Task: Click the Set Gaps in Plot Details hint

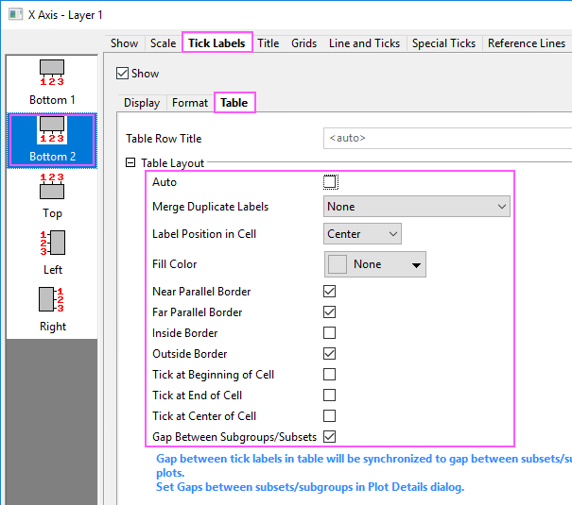Action: click(x=310, y=487)
